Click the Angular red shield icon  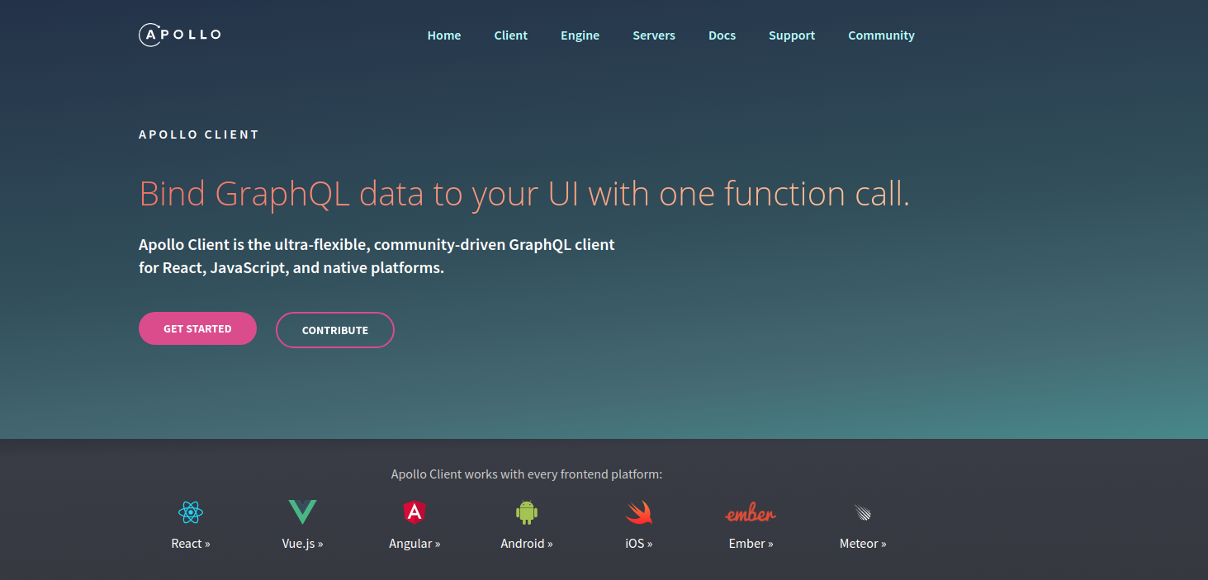415,512
